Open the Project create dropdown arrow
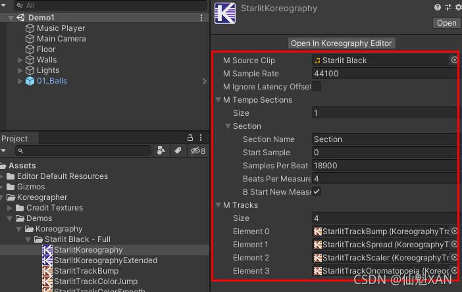Image resolution: width=462 pixels, height=292 pixels. pyautogui.click(x=3, y=151)
